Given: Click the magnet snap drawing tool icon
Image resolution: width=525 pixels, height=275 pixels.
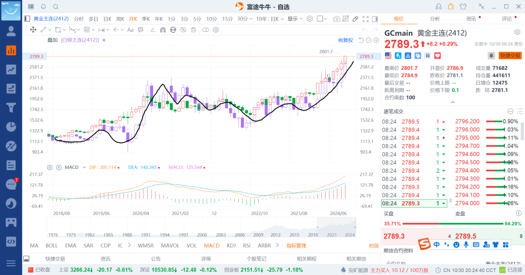Looking at the screenshot, I should coord(163,30).
